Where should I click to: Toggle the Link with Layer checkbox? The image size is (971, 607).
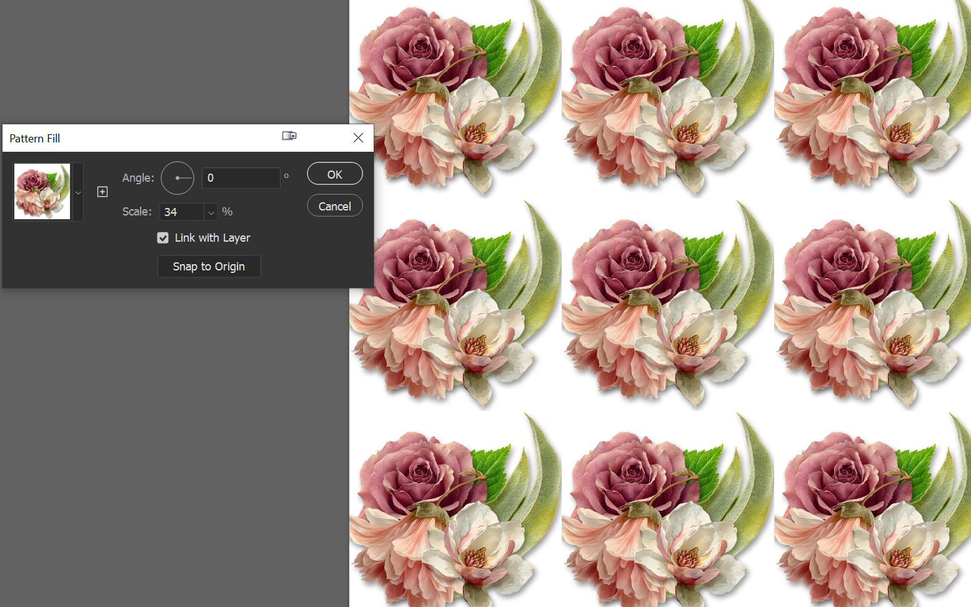[x=163, y=238]
